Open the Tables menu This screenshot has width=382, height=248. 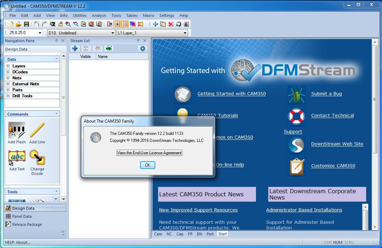coord(132,15)
